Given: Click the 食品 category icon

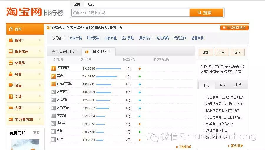Looking at the screenshot, I should click(11, 85).
